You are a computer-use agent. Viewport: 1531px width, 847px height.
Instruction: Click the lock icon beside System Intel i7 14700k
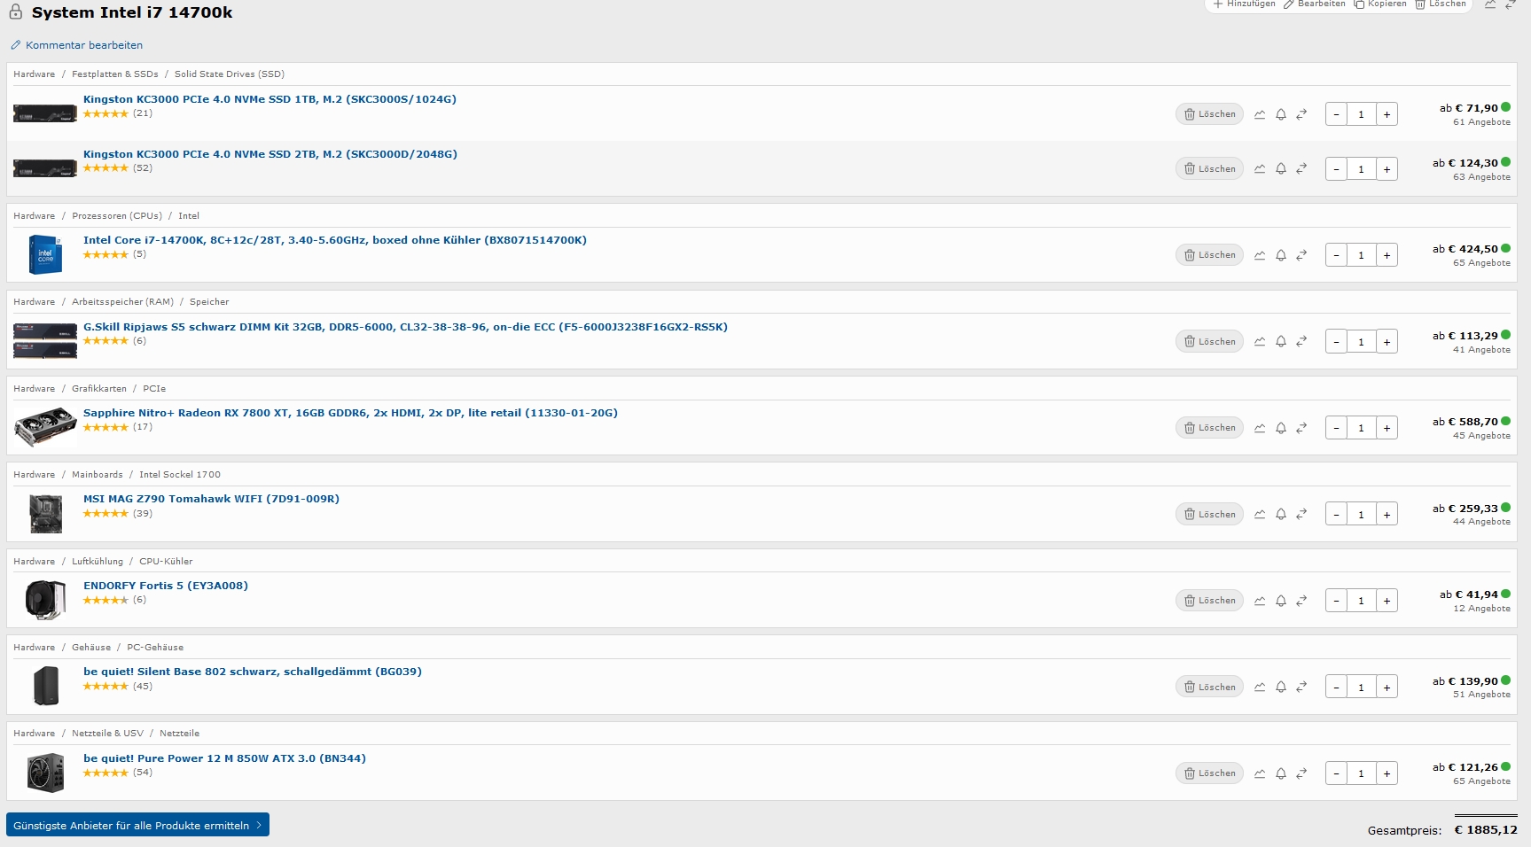(x=16, y=12)
